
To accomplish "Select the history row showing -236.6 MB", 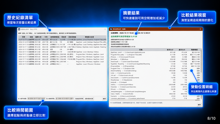I will click(x=62, y=52).
